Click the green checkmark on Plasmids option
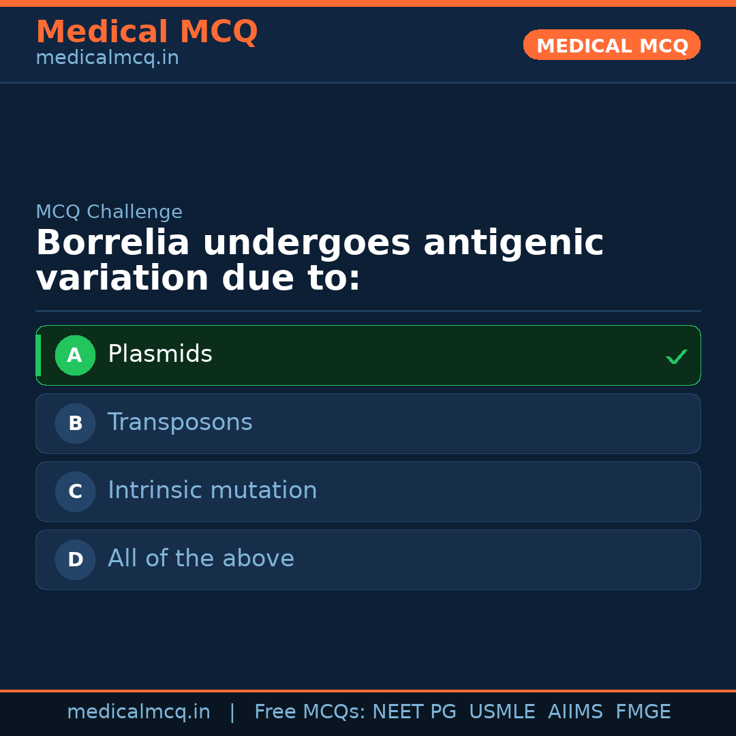Image resolution: width=736 pixels, height=736 pixels. (676, 356)
